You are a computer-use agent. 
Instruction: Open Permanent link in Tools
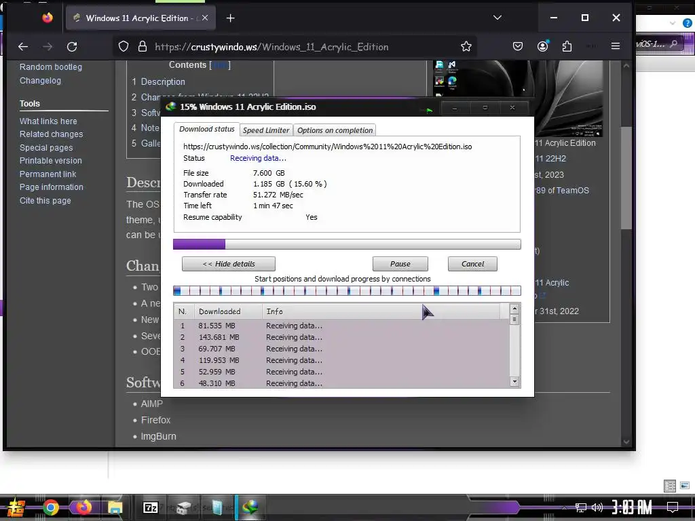tap(48, 174)
